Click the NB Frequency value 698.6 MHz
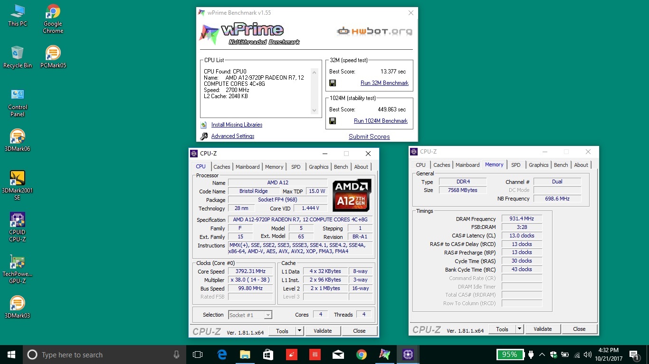The image size is (649, 364). pos(557,199)
